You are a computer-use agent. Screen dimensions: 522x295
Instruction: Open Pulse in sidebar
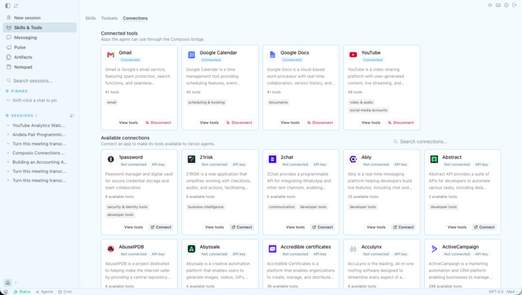(x=40, y=47)
